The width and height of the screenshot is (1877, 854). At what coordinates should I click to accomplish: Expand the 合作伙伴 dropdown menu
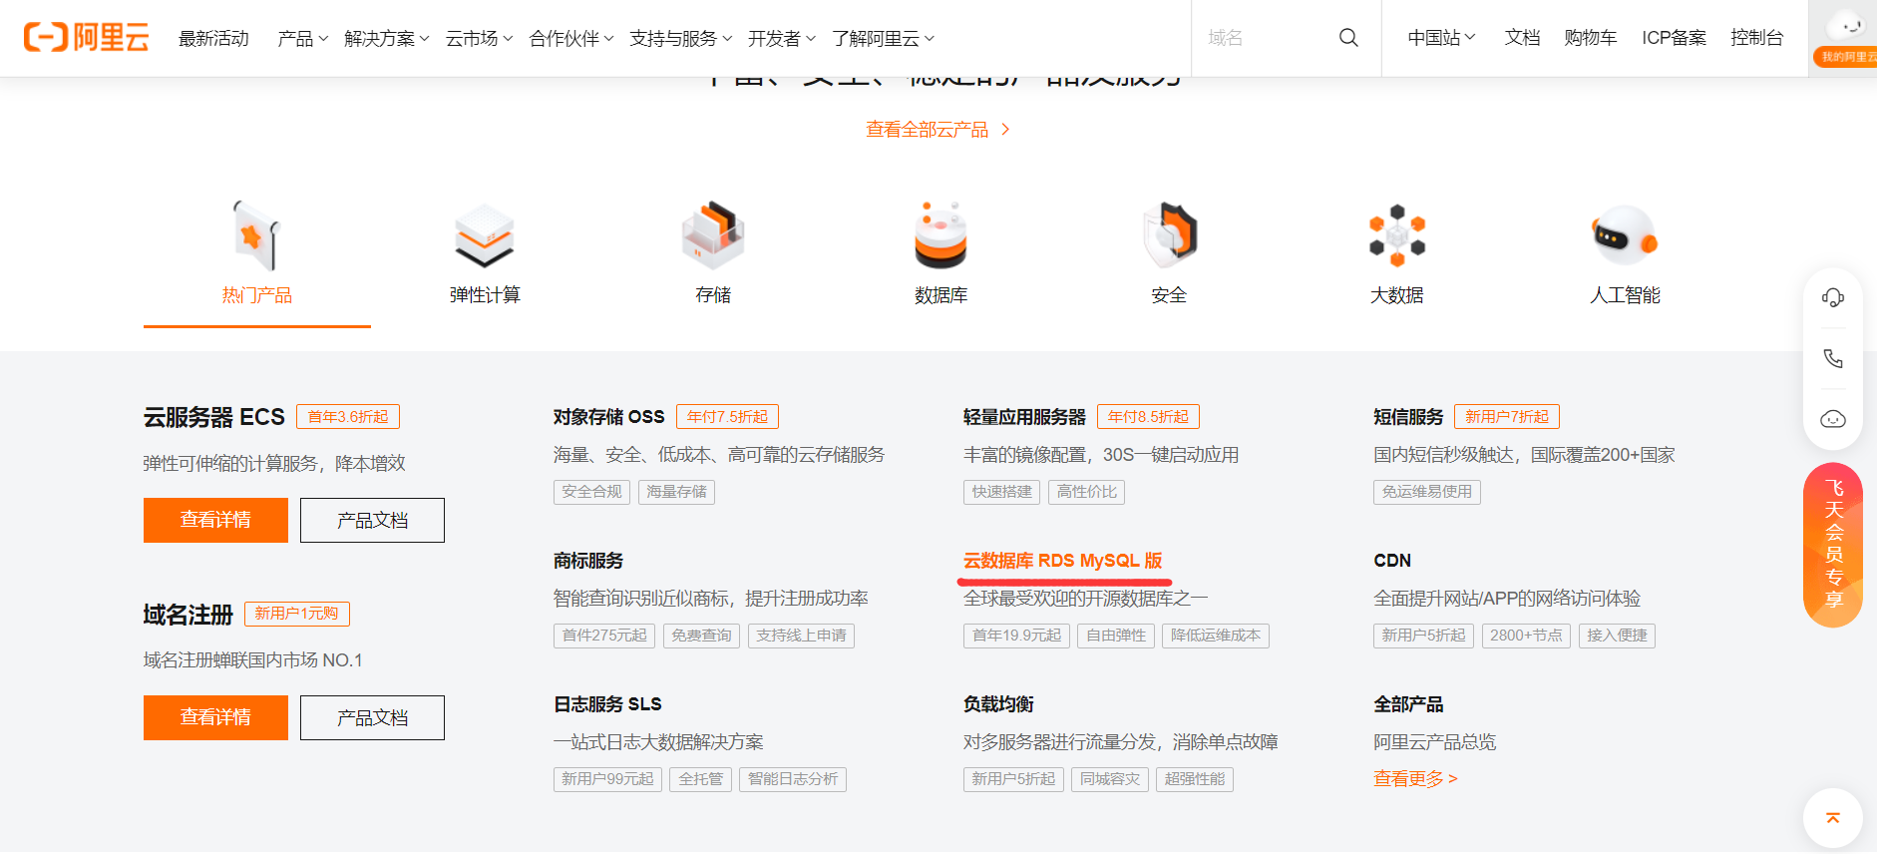571,38
